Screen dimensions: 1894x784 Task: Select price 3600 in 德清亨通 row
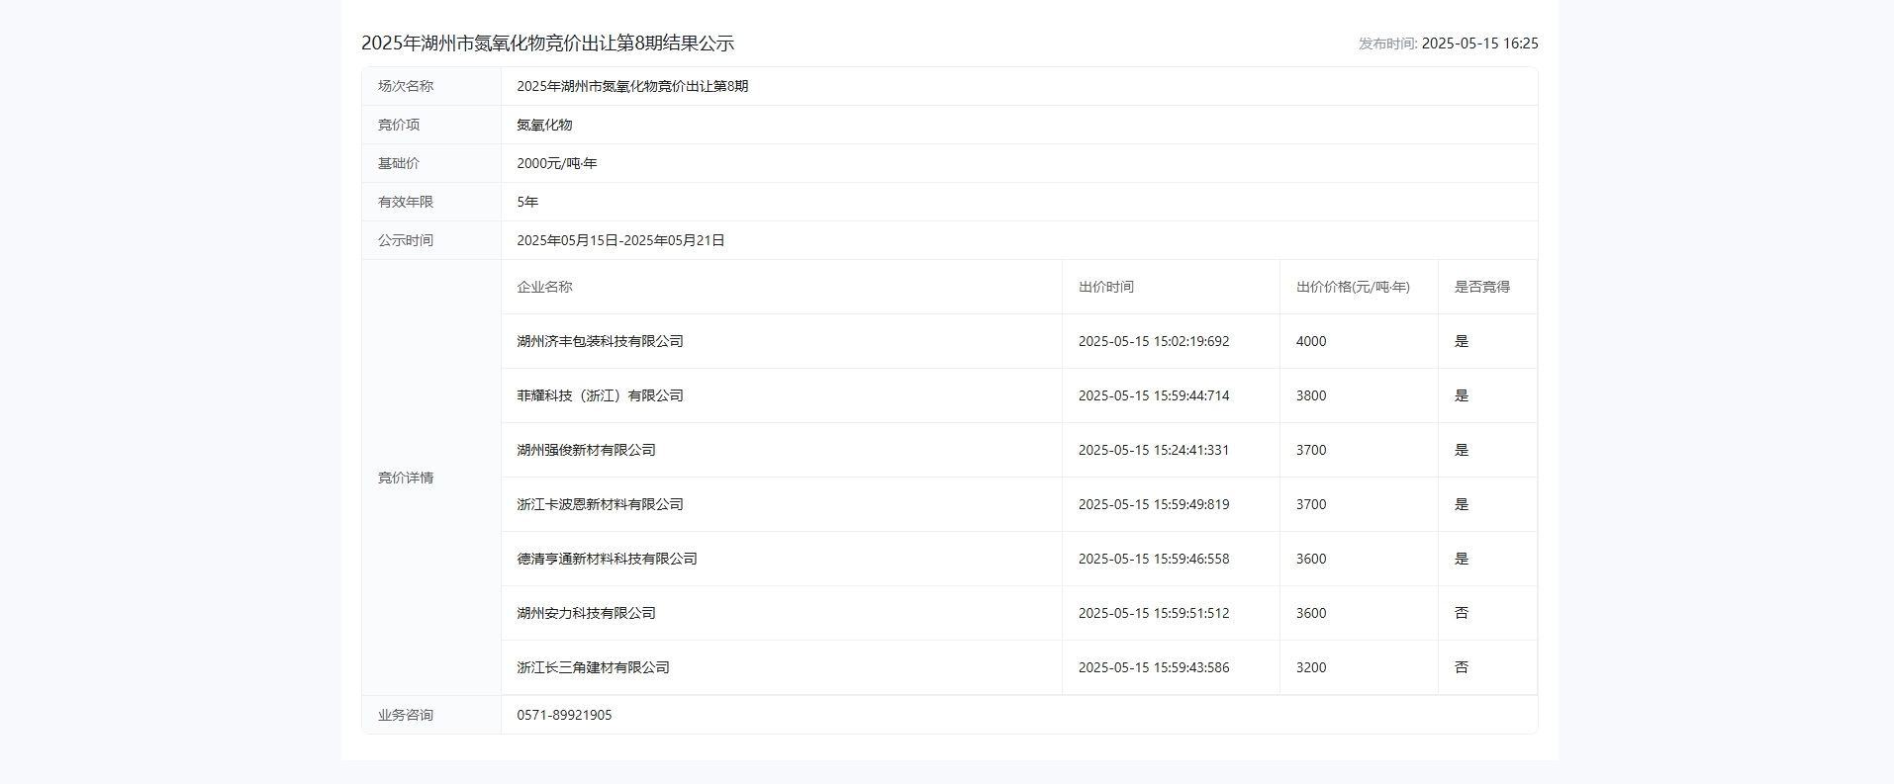(1311, 559)
